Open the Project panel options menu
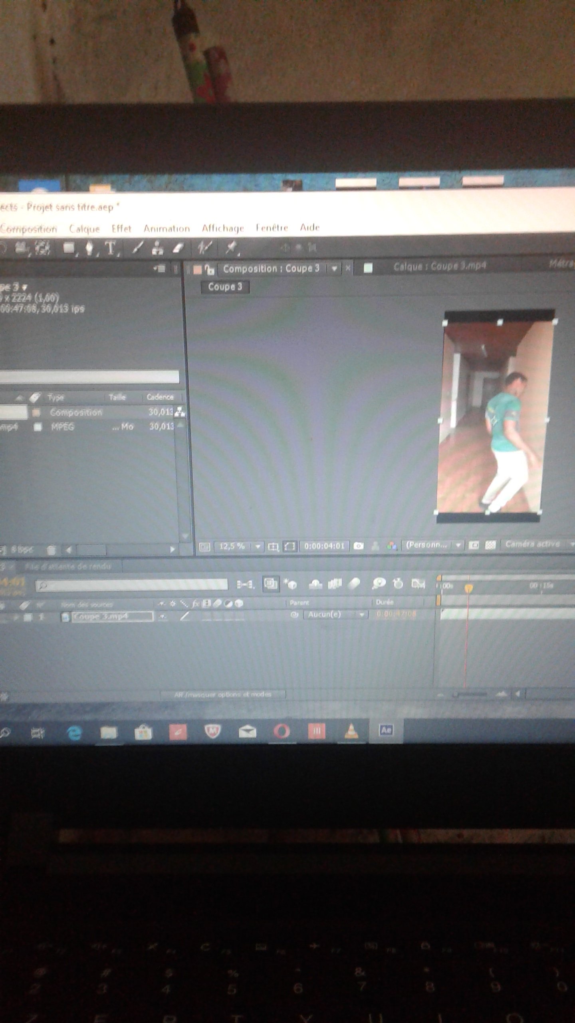The height and width of the screenshot is (1023, 575). (160, 269)
